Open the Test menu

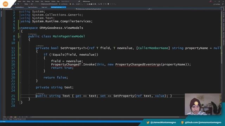pos(33,1)
